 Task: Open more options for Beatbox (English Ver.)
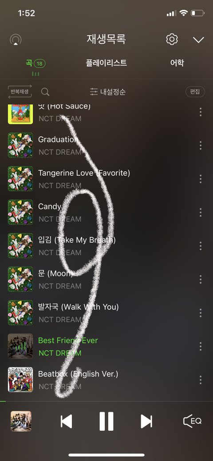(x=200, y=379)
